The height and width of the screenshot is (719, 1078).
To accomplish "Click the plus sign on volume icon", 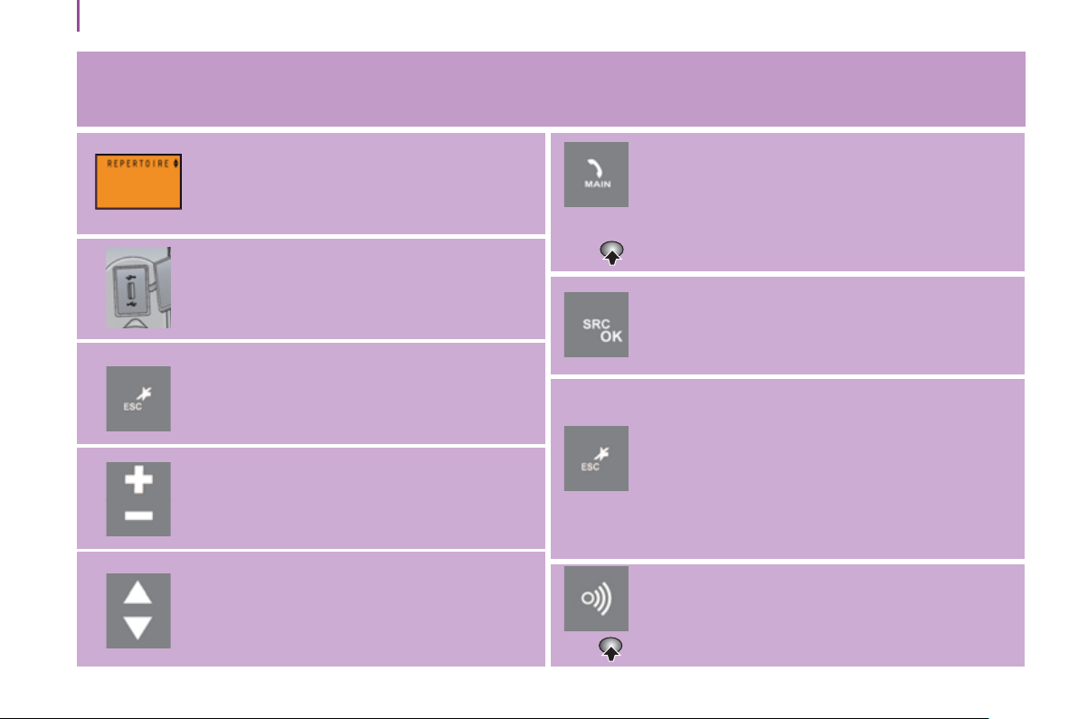I will pos(138,480).
